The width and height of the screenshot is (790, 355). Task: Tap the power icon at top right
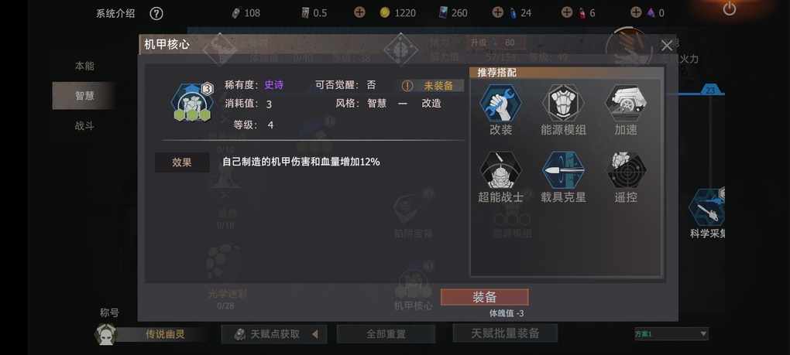coord(730,9)
